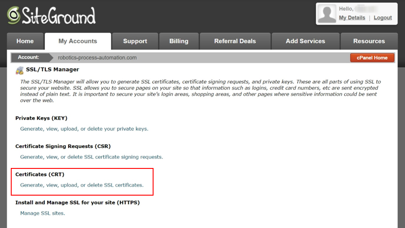405x228 pixels.
Task: Click the user avatar picture
Action: tap(327, 14)
